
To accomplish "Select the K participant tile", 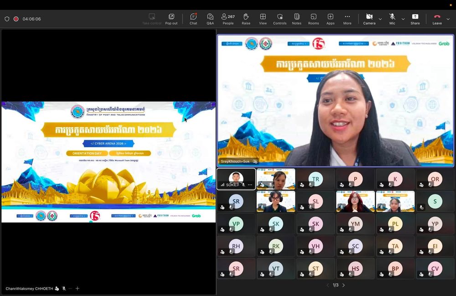I will point(395,179).
